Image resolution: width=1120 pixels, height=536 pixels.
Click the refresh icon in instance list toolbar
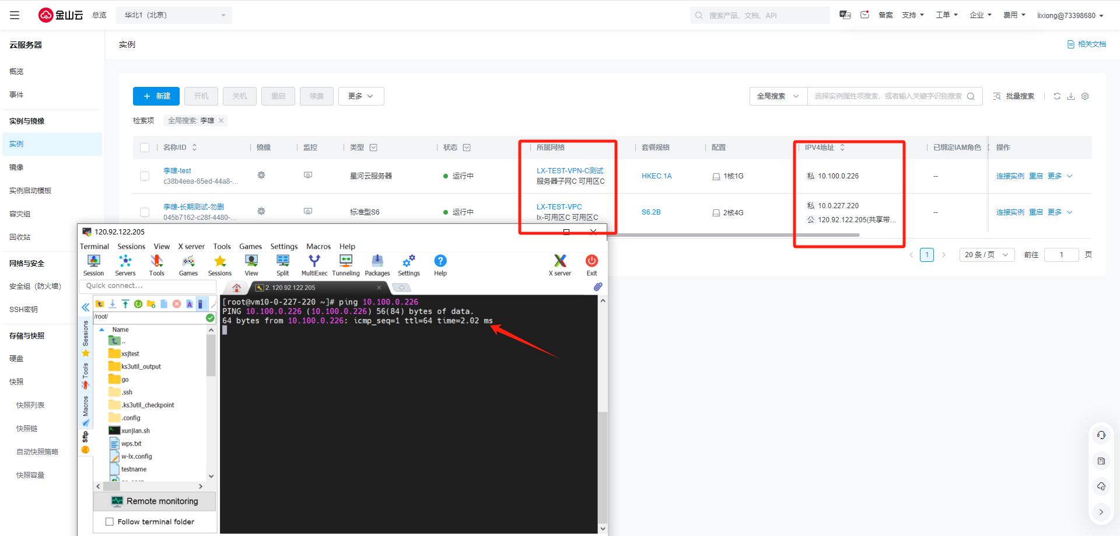[x=1057, y=96]
